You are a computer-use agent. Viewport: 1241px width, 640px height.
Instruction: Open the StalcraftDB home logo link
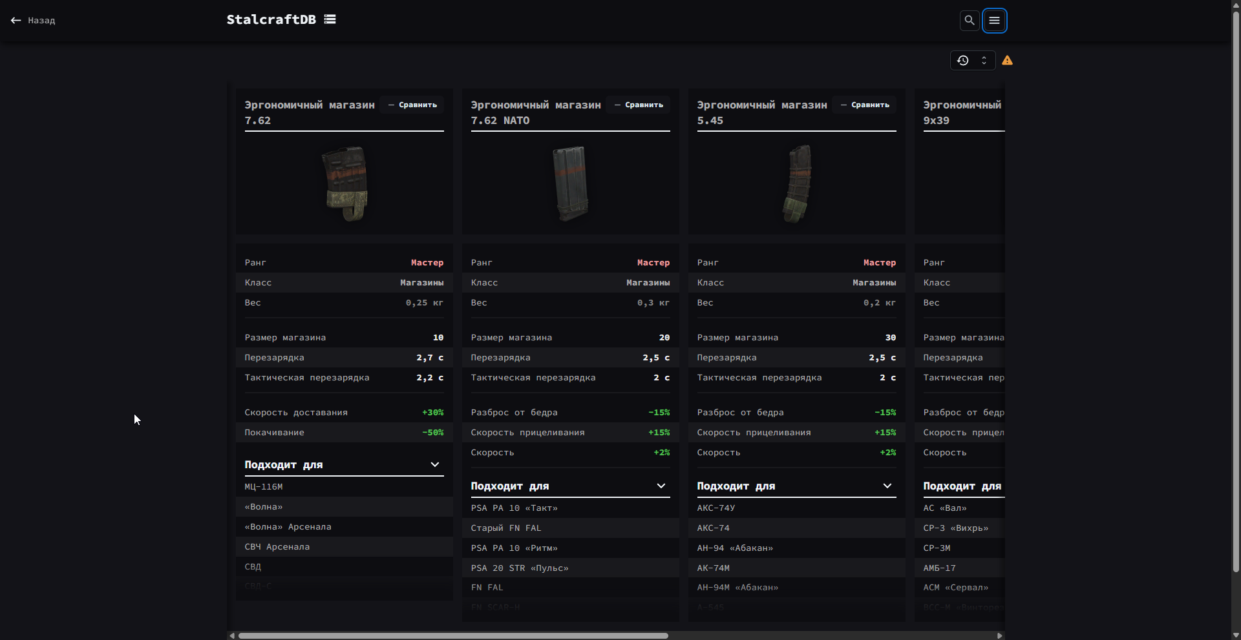pyautogui.click(x=271, y=19)
